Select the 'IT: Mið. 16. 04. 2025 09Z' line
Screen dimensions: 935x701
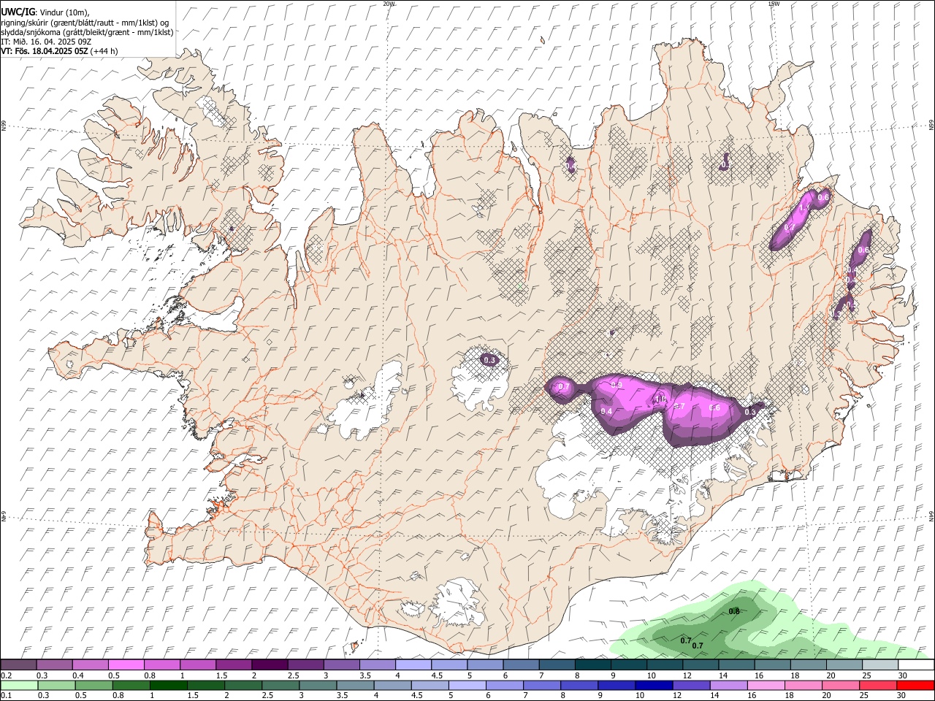tap(46, 42)
